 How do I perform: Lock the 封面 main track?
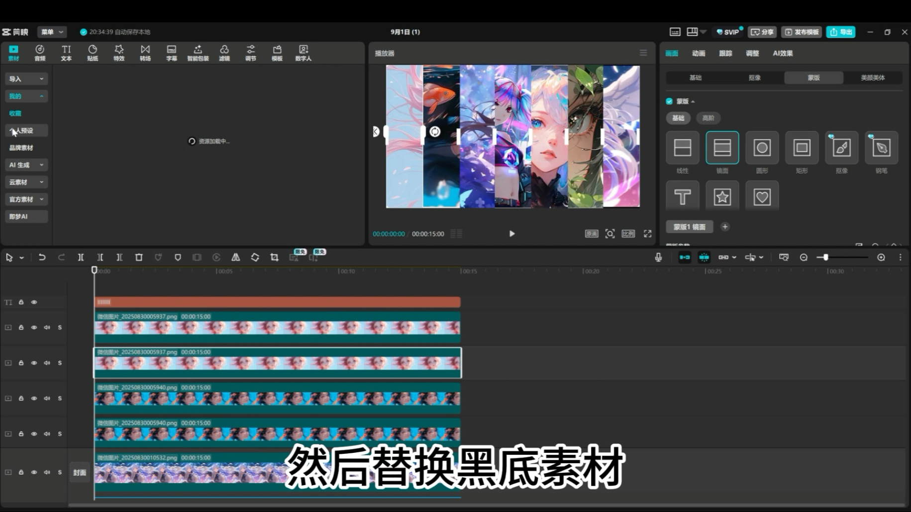point(21,472)
